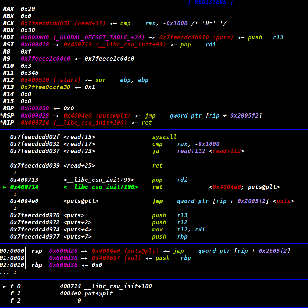Screen dimensions: 308x308
Task: Click the asterisk marker before RSP register
Action: pos(1,116)
